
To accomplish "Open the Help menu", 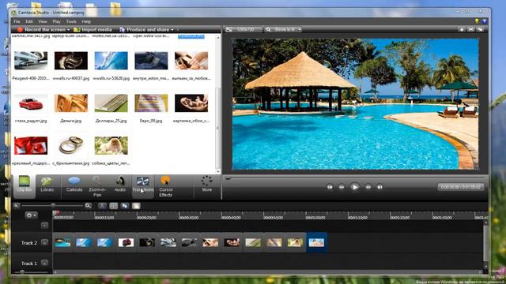I will click(x=86, y=21).
